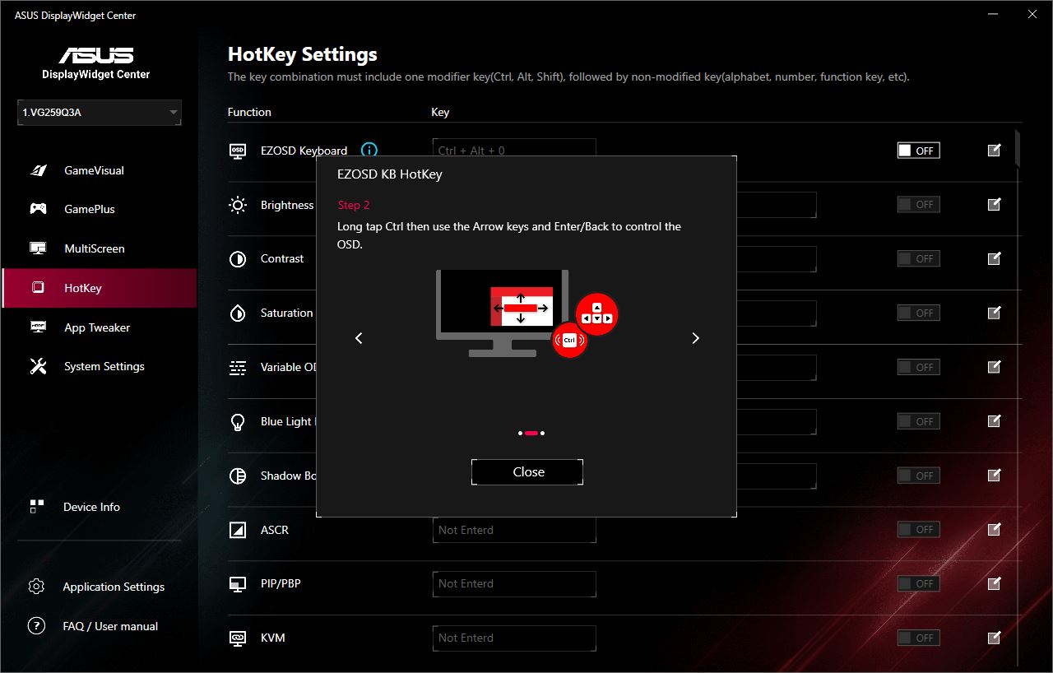Click the "Saturation" function label
Viewport: 1053px width, 673px height.
point(287,313)
